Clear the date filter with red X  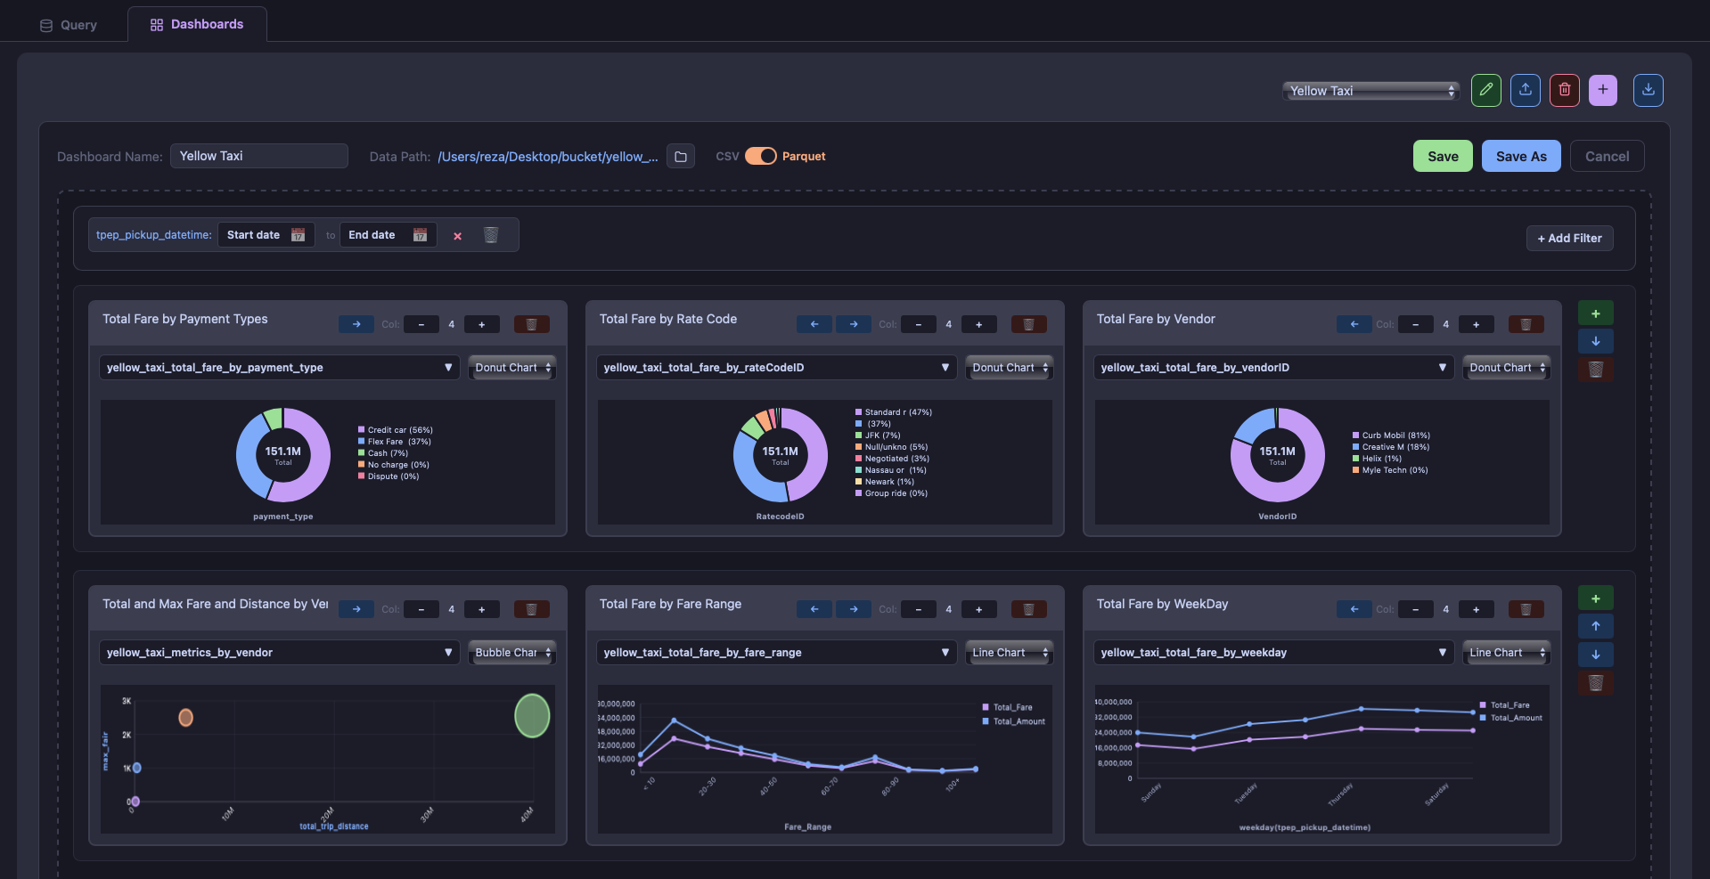point(457,236)
